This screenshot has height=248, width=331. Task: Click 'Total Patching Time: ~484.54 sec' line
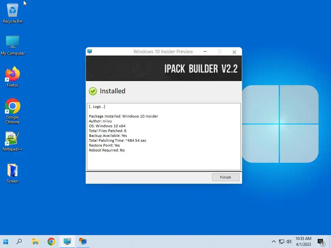pos(118,140)
